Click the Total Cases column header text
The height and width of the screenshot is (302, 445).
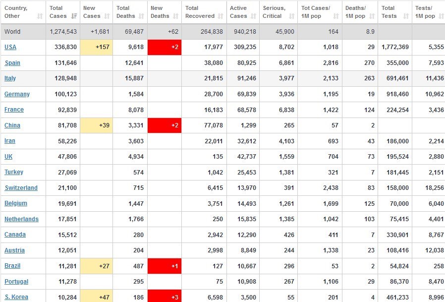coord(58,12)
